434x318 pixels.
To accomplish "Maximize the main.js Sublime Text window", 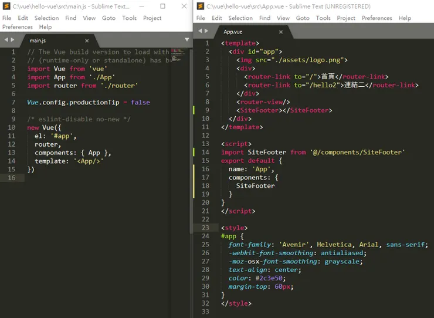I will (162, 6).
